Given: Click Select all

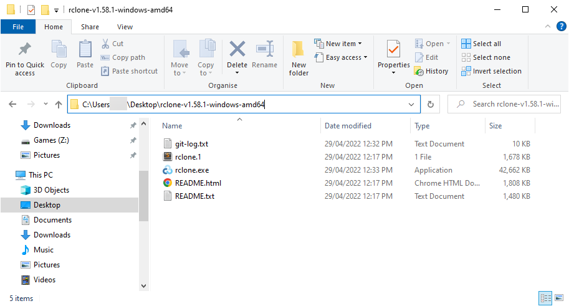Looking at the screenshot, I should [x=481, y=44].
